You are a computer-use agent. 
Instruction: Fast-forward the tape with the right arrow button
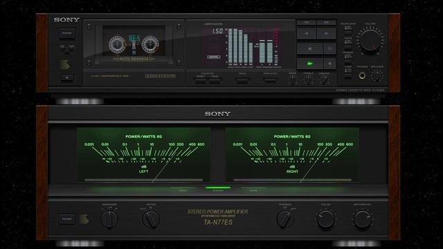[x=327, y=33]
